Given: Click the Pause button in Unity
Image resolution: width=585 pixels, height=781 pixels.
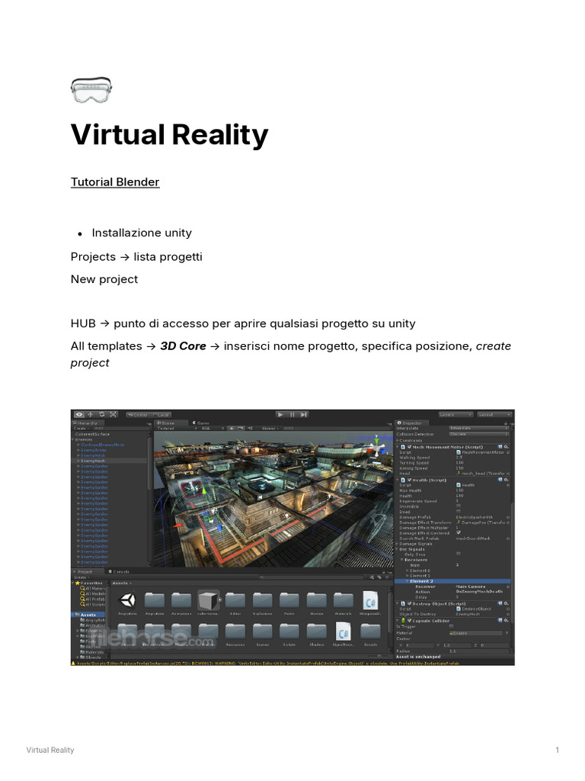Looking at the screenshot, I should [x=292, y=414].
